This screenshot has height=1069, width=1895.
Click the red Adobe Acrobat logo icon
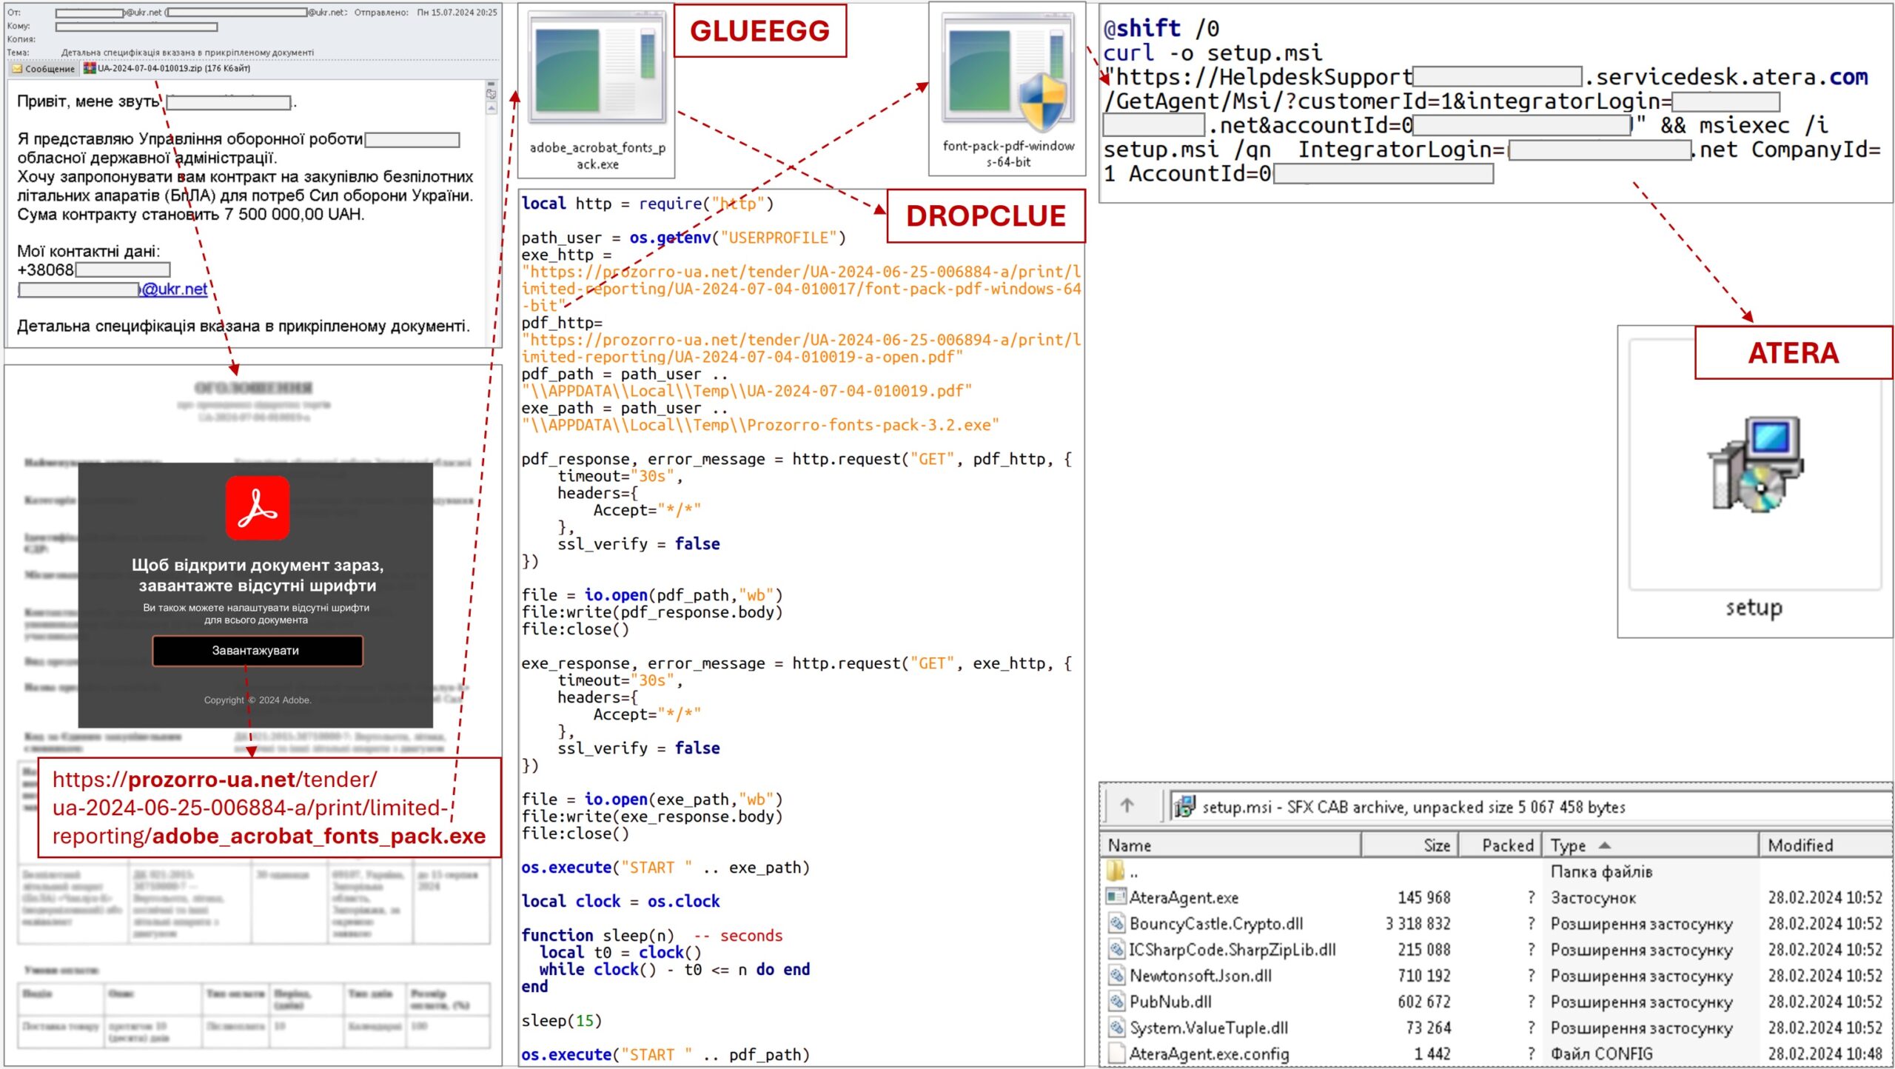[257, 508]
